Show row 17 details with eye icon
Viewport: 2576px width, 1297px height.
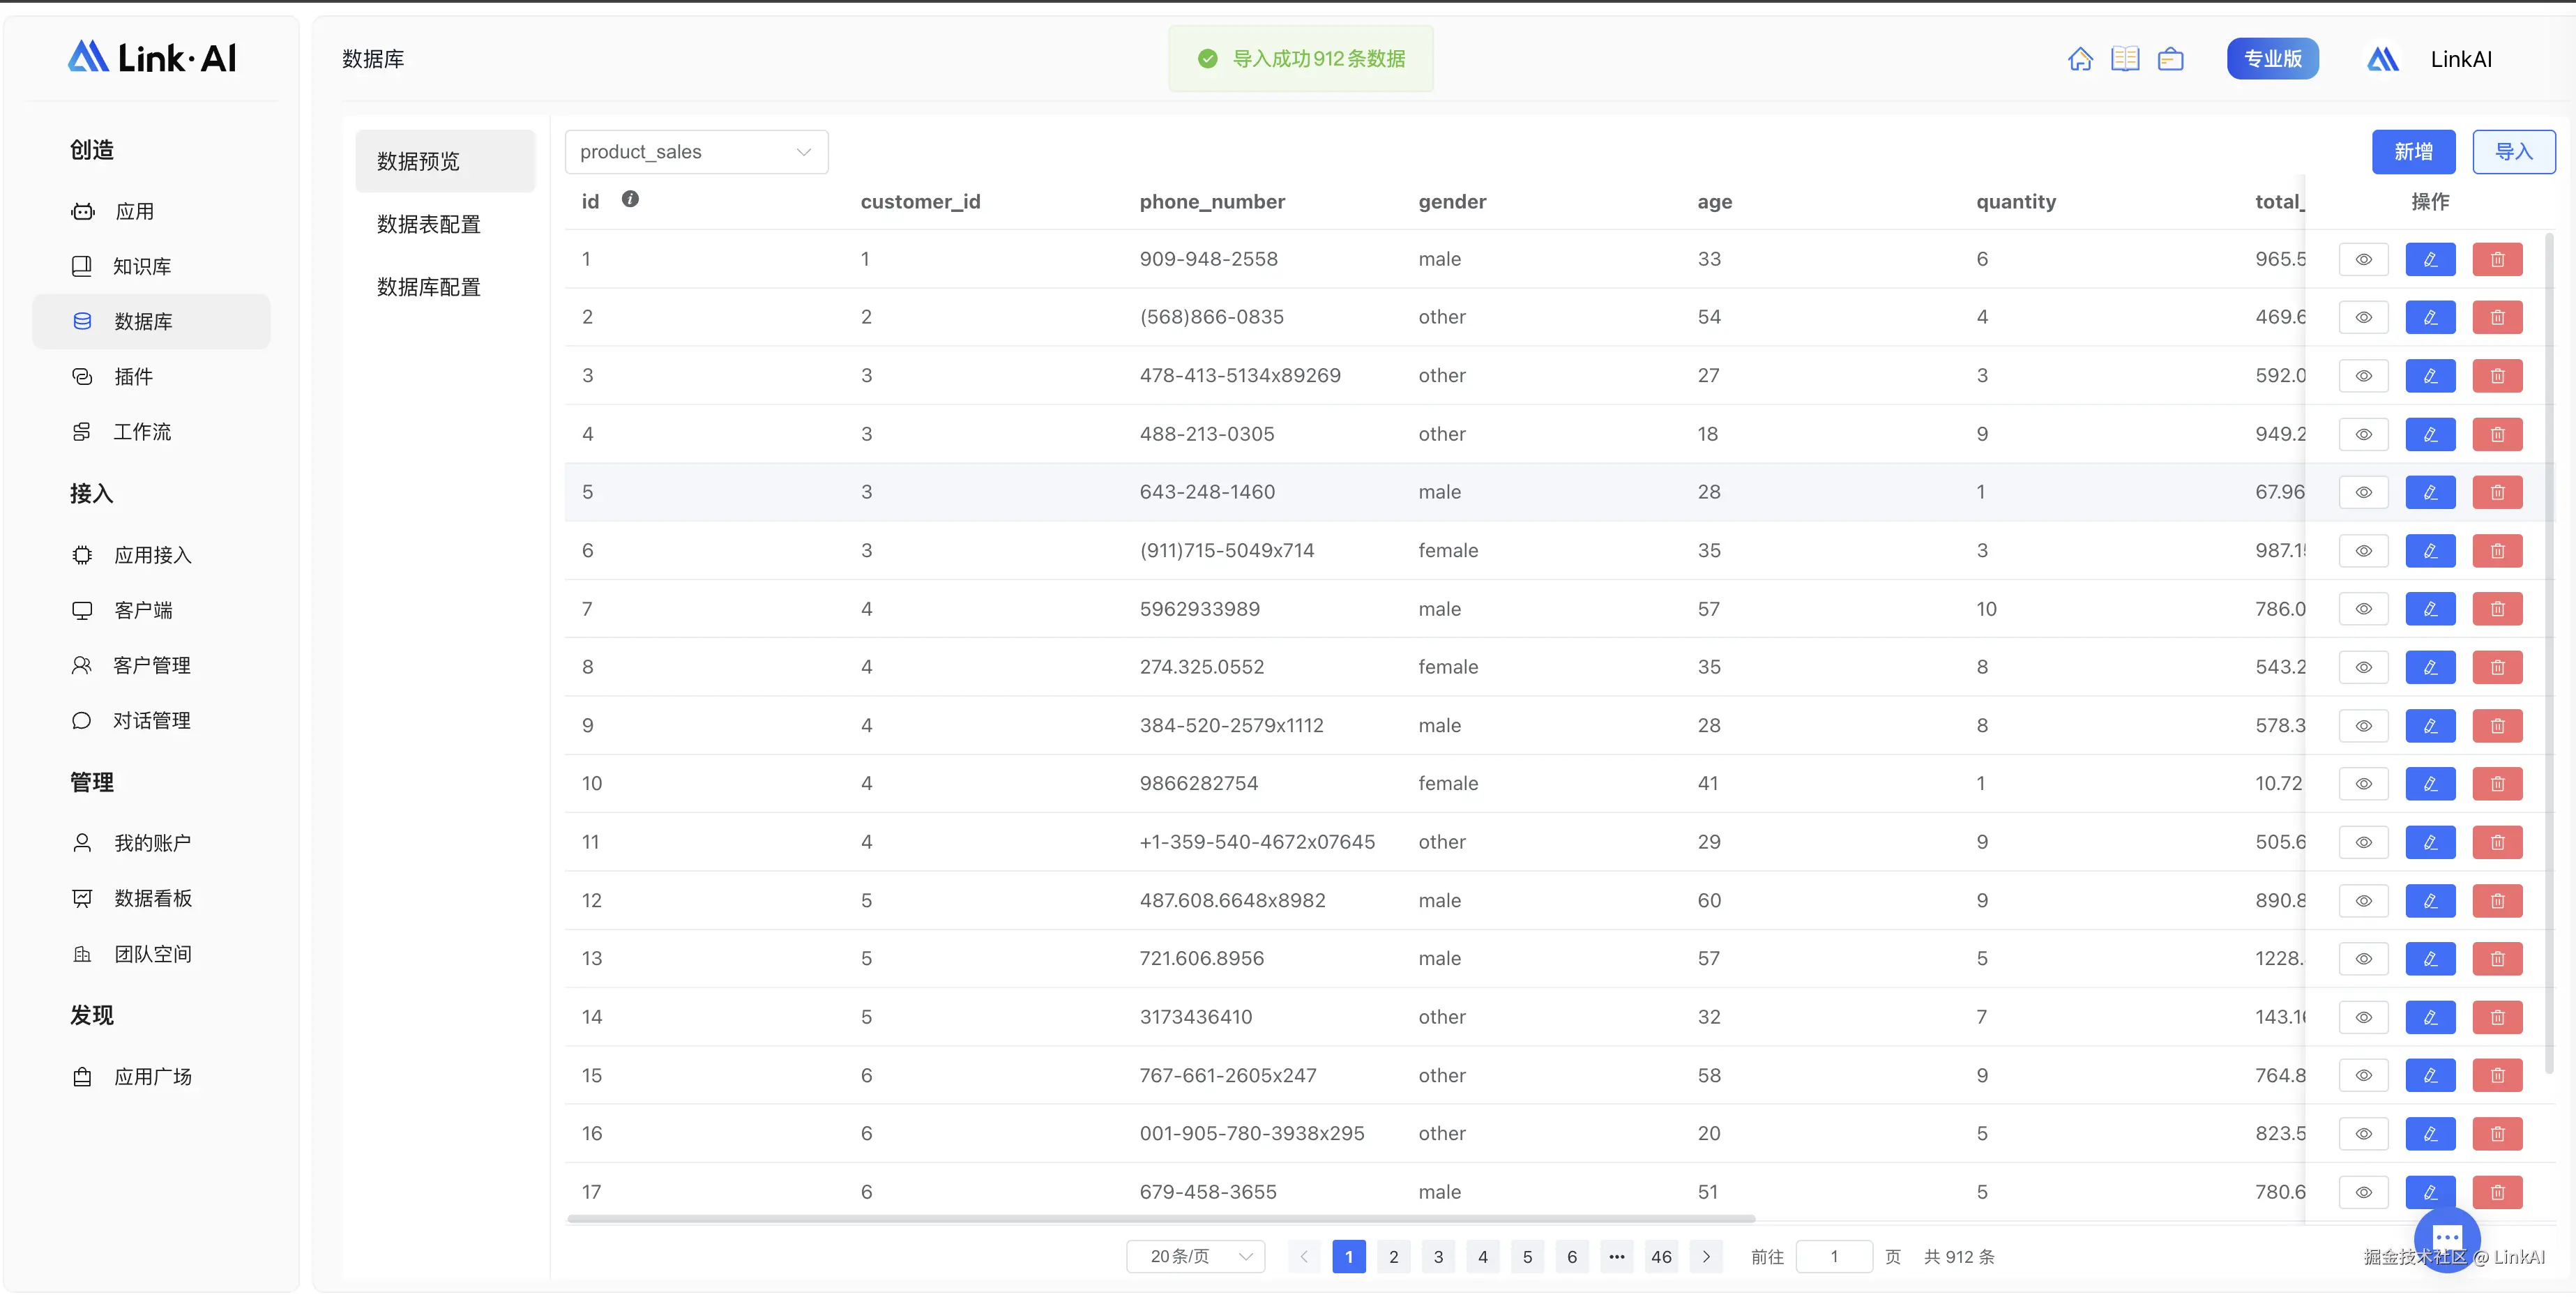[x=2363, y=1192]
